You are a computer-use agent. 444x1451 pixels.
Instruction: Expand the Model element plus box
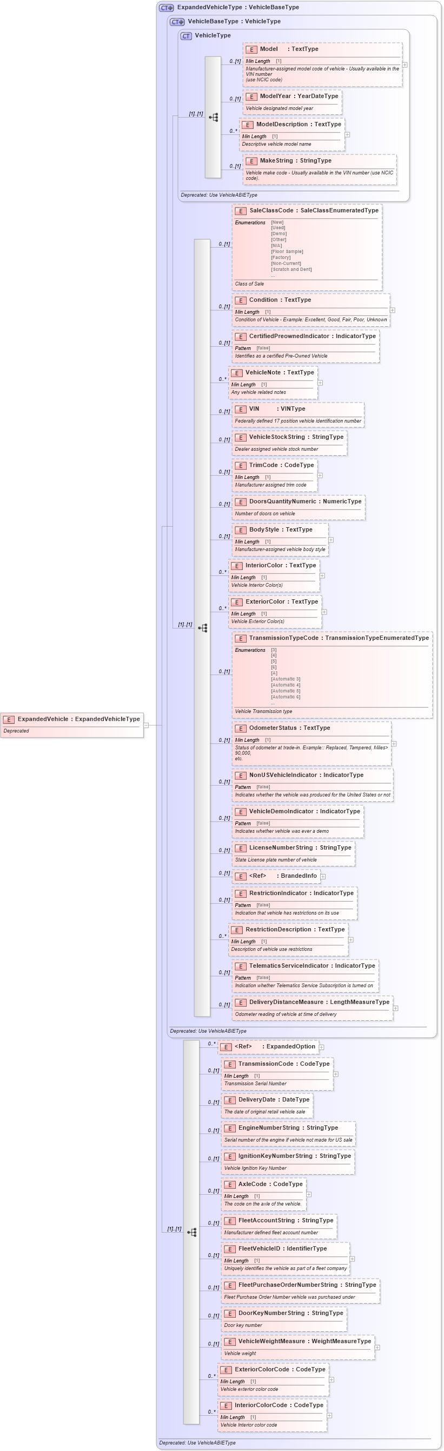405,65
